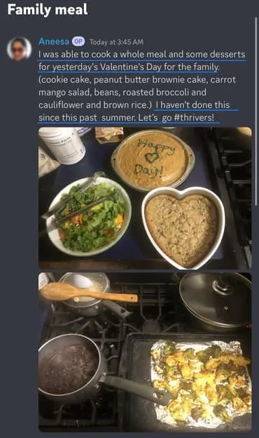259x438 pixels.
Task: Click the Today at 3:45 AM timestamp
Action: 116,42
